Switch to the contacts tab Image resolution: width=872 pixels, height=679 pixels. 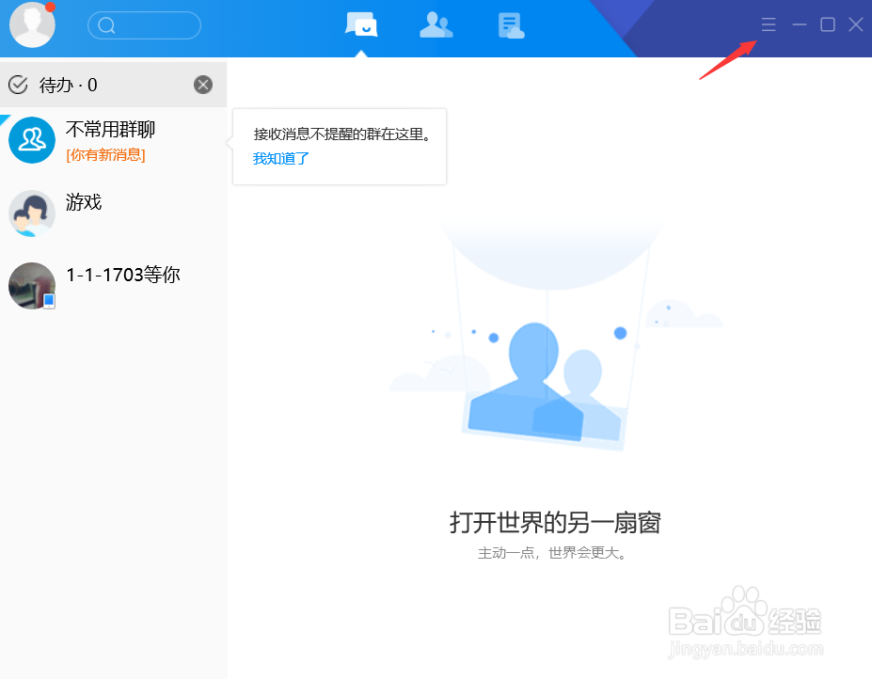(x=436, y=25)
